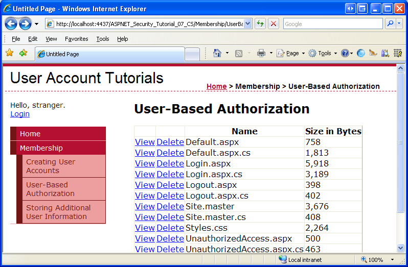
Task: Select Membership in the left navigation
Action: pyautogui.click(x=58, y=148)
